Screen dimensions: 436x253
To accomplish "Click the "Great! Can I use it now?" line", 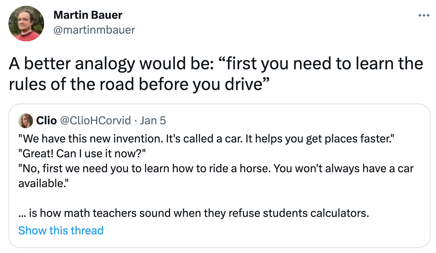I will (x=82, y=154).
